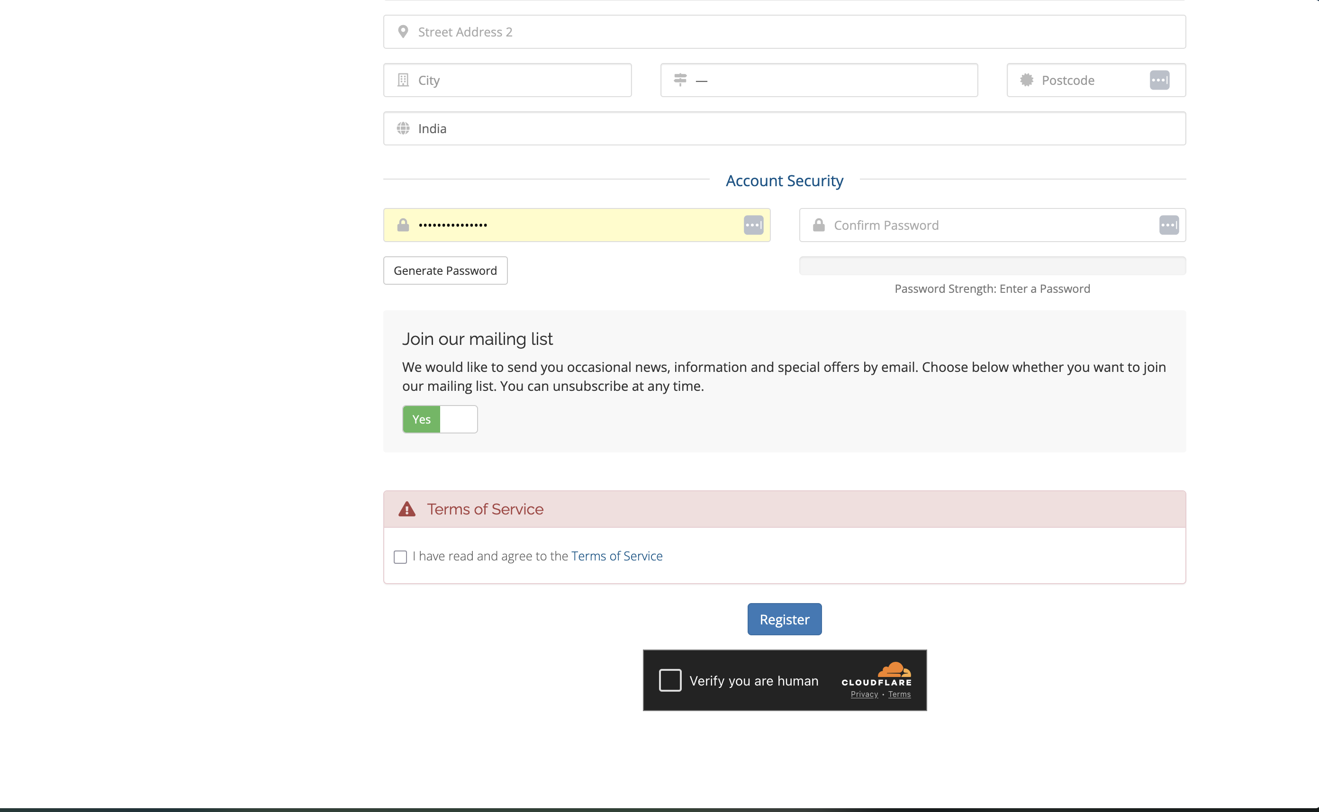Check the Terms of Service agreement checkbox

tap(400, 557)
